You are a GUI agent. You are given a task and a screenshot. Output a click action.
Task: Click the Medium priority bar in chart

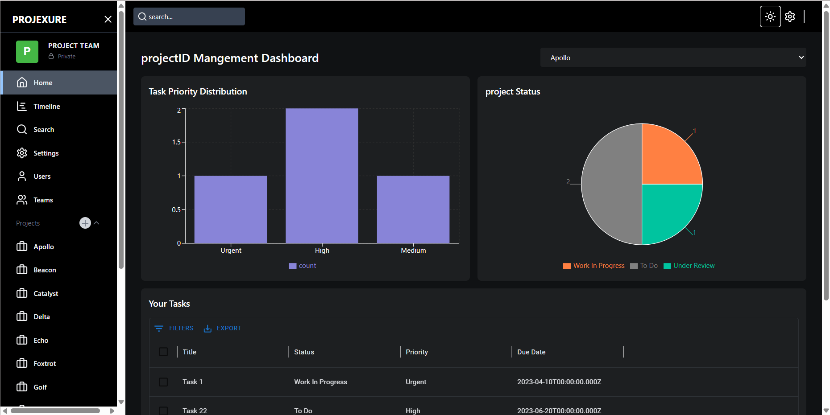coord(413,210)
